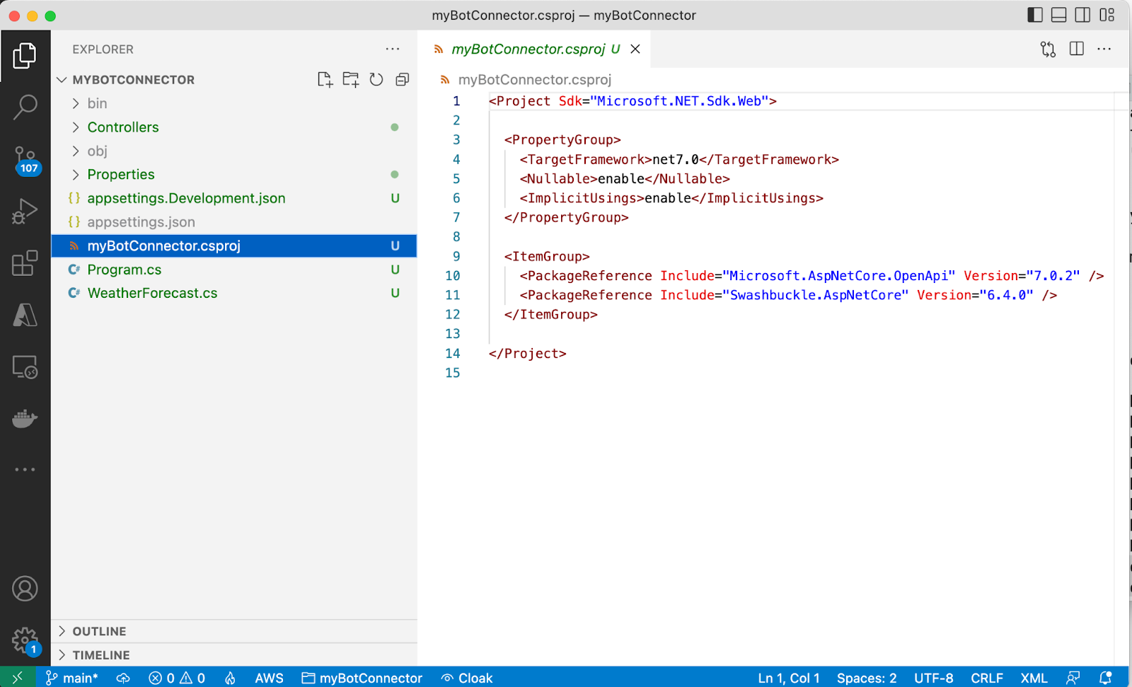This screenshot has width=1132, height=687.
Task: Refresh the Explorer tree
Action: click(376, 79)
